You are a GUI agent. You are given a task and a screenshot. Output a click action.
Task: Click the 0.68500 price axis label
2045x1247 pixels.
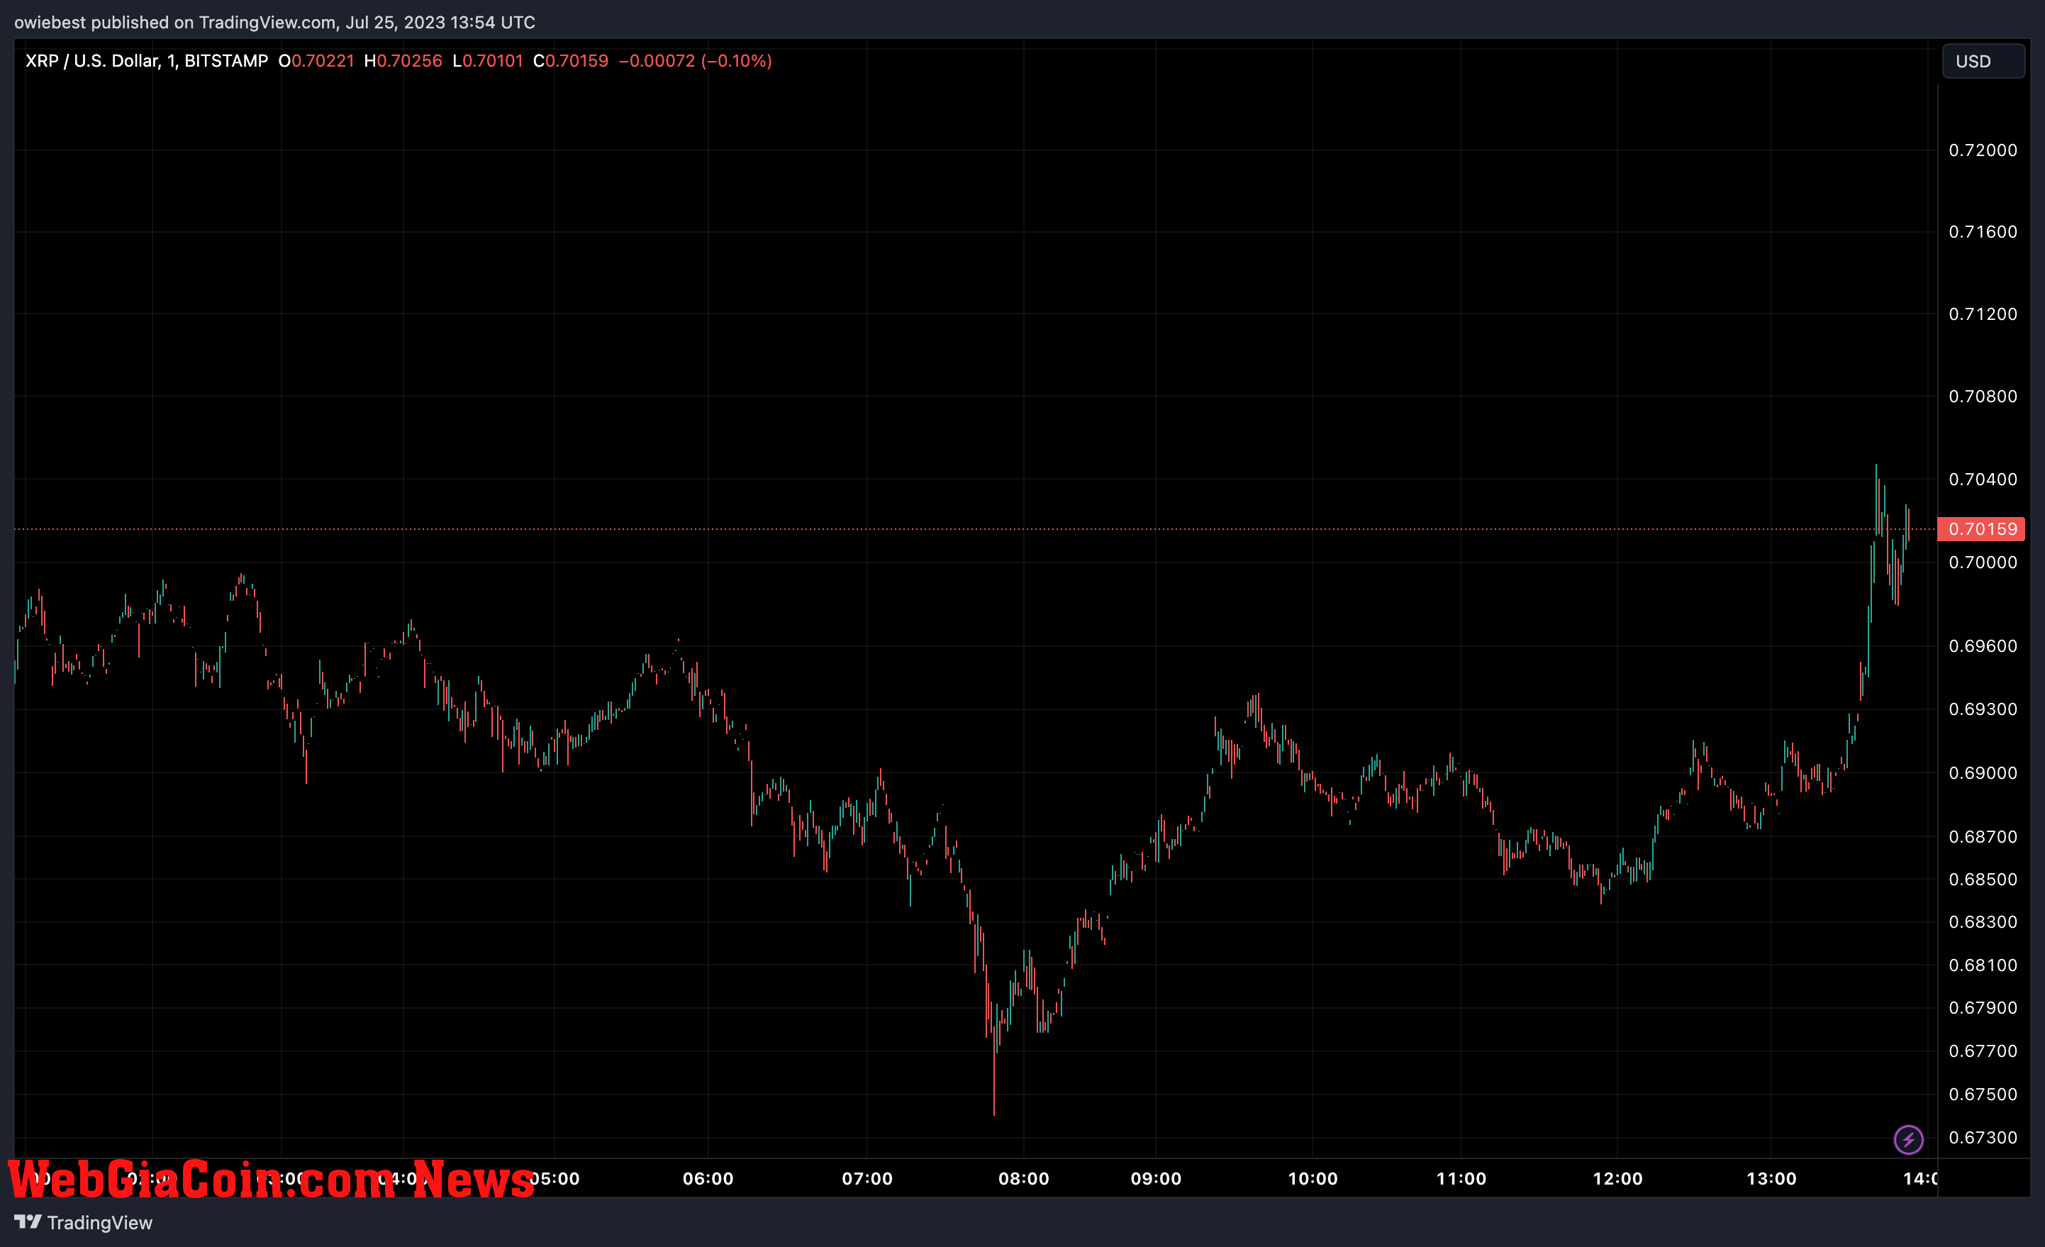point(1983,879)
